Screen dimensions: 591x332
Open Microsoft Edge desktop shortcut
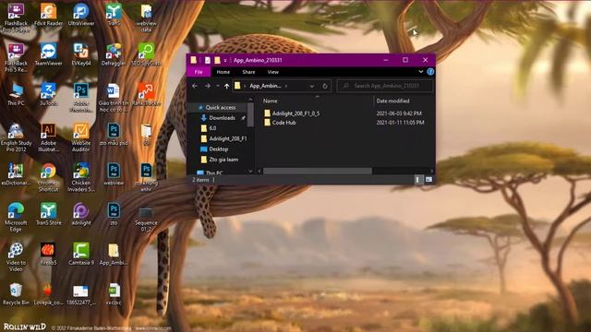[x=16, y=217]
